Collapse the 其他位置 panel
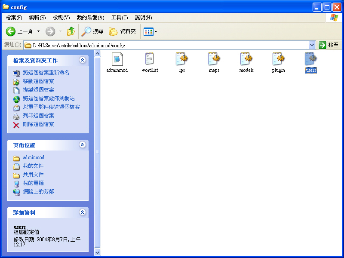 [83, 145]
